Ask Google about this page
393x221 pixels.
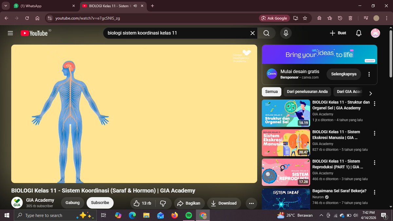(x=274, y=18)
